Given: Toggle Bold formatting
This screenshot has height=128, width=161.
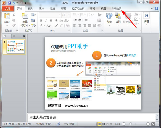Looking at the screenshot, I should click(x=41, y=21).
